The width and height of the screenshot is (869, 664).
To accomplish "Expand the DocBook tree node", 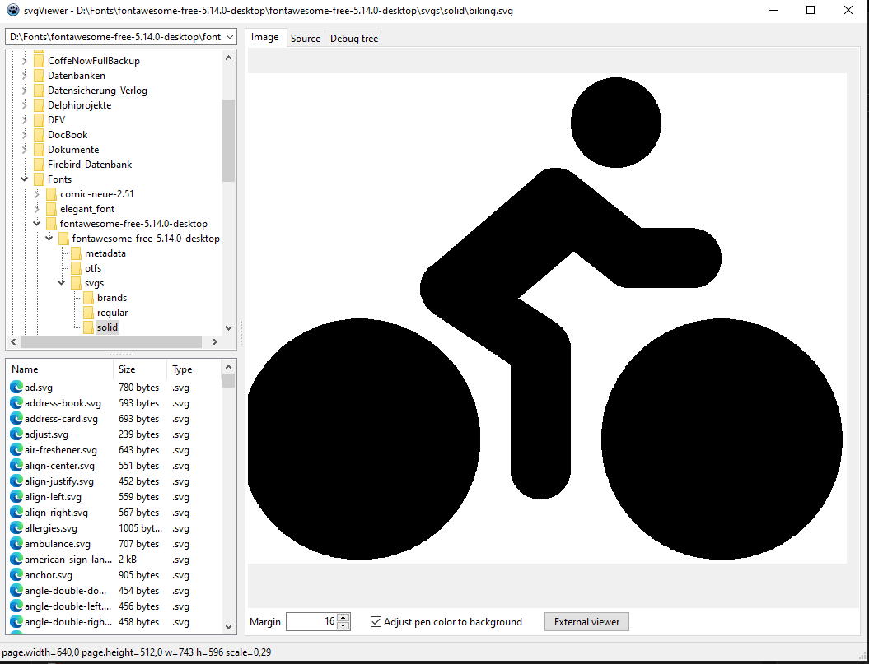I will click(24, 135).
